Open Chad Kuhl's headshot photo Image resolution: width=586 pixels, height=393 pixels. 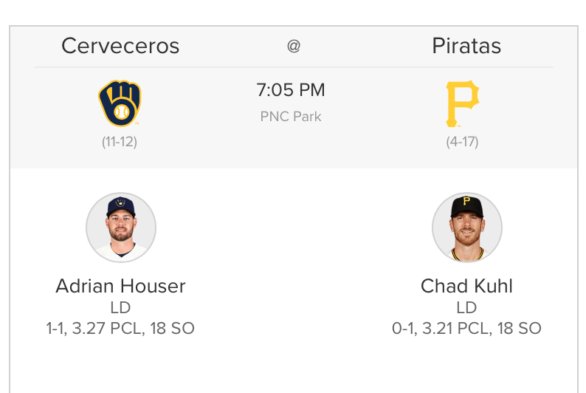(466, 228)
